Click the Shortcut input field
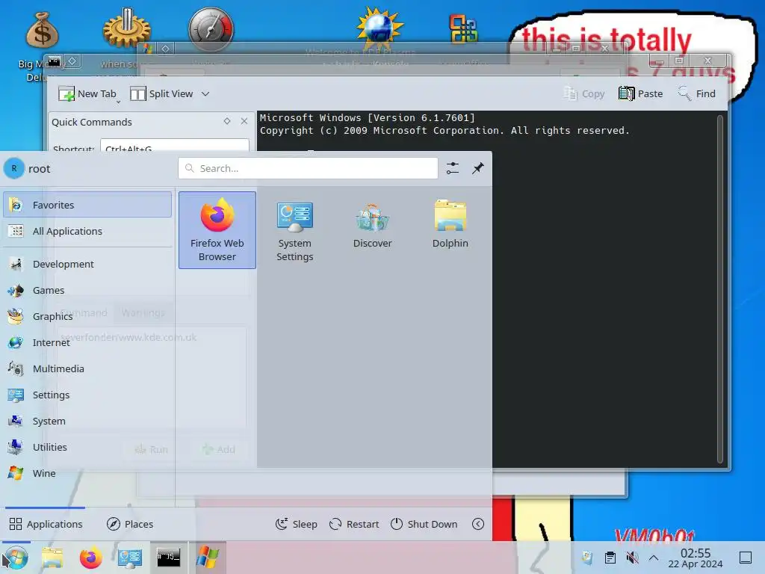 pos(175,146)
